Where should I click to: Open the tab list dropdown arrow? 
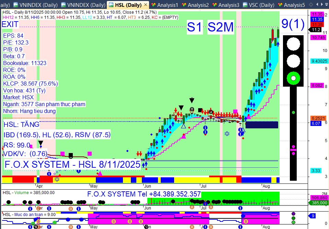coord(327,4)
